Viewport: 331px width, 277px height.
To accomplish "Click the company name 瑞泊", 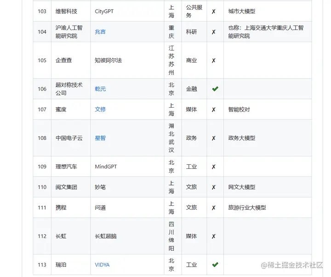I will 61,265.
